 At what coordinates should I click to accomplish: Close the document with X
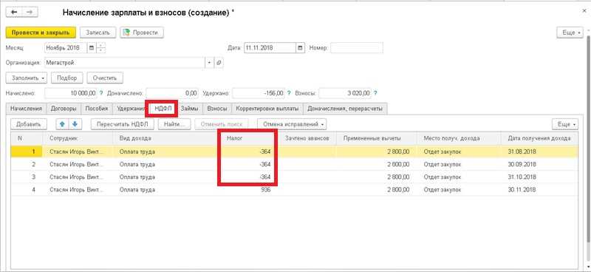[584, 11]
